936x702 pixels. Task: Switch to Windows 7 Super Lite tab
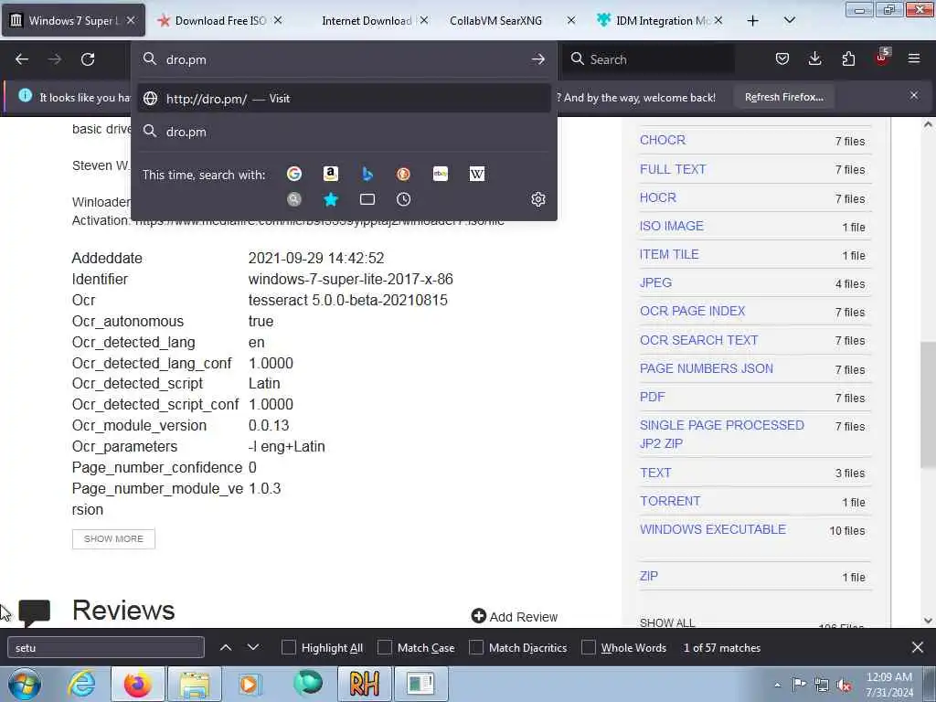click(x=73, y=20)
